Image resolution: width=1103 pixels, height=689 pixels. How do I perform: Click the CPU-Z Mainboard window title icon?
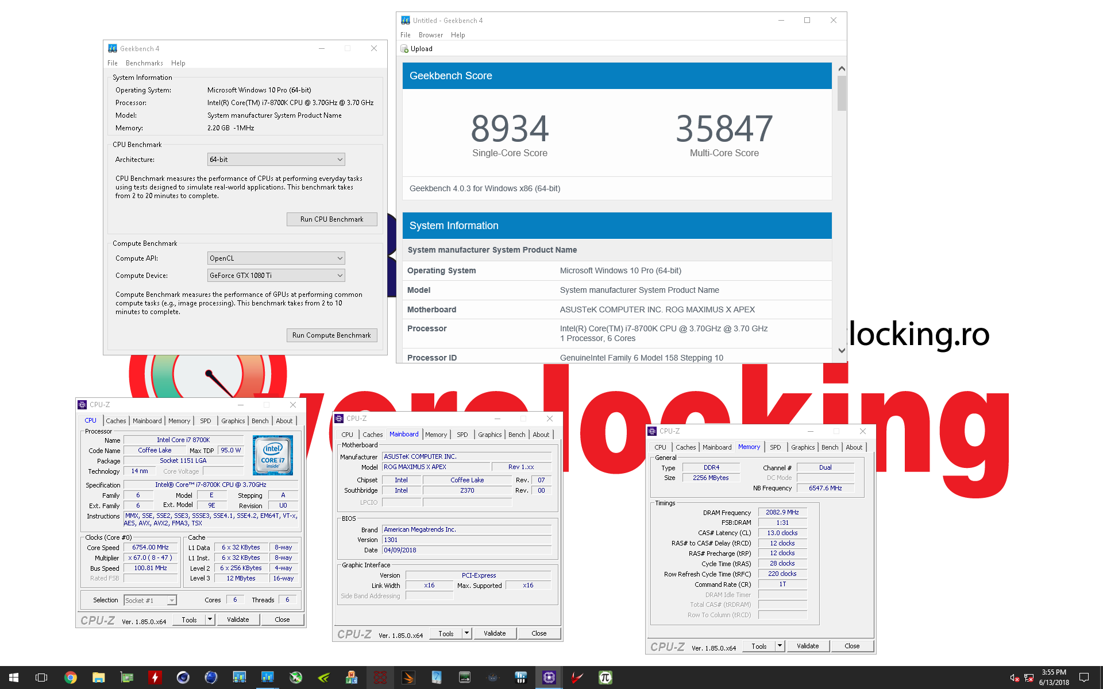click(x=339, y=419)
